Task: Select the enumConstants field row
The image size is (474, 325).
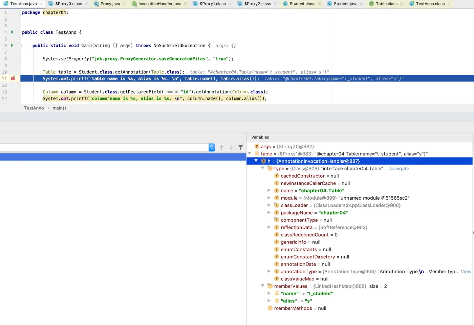Action: [x=360, y=249]
